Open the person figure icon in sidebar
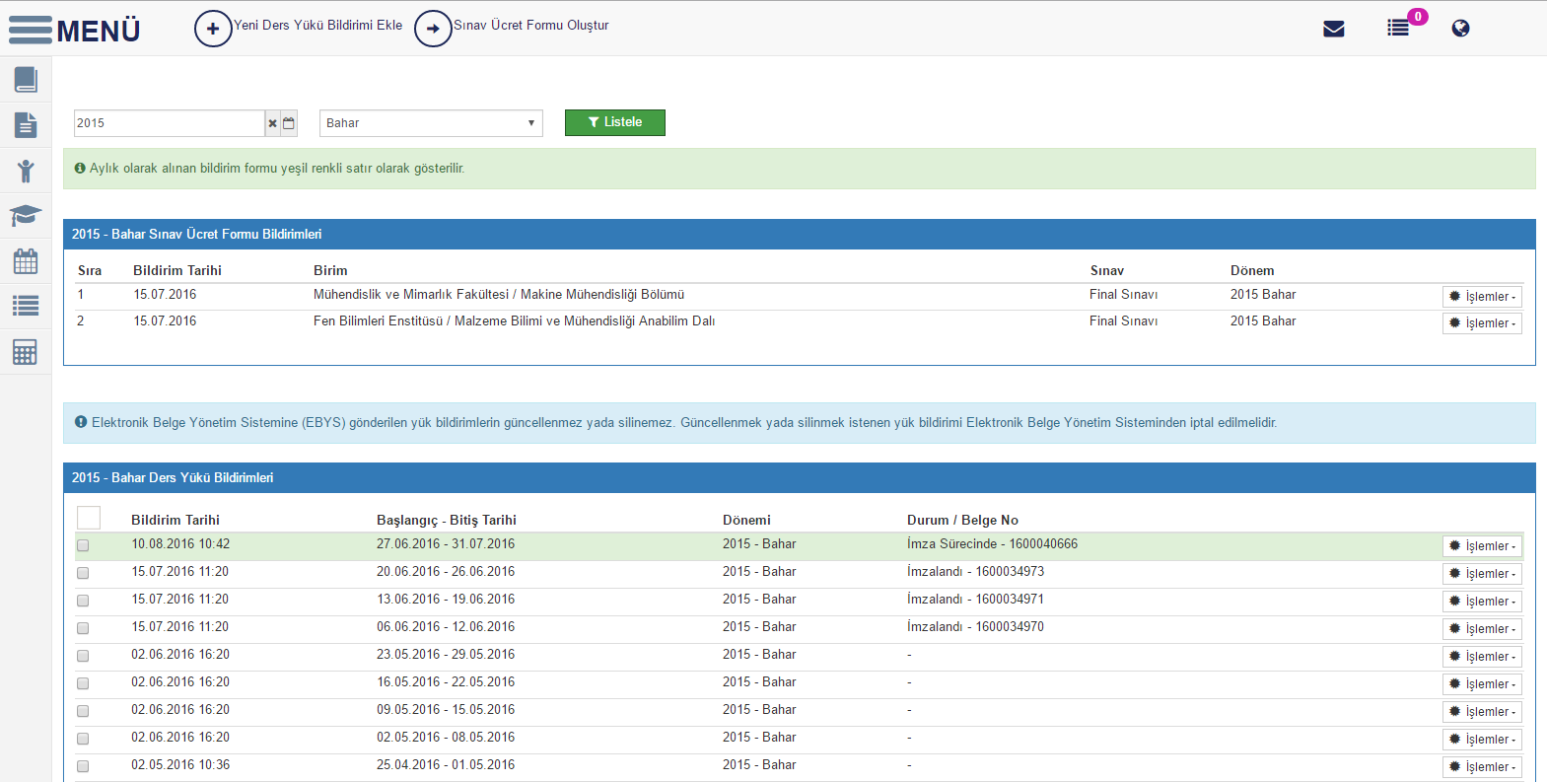The height and width of the screenshot is (782, 1547). tap(26, 171)
